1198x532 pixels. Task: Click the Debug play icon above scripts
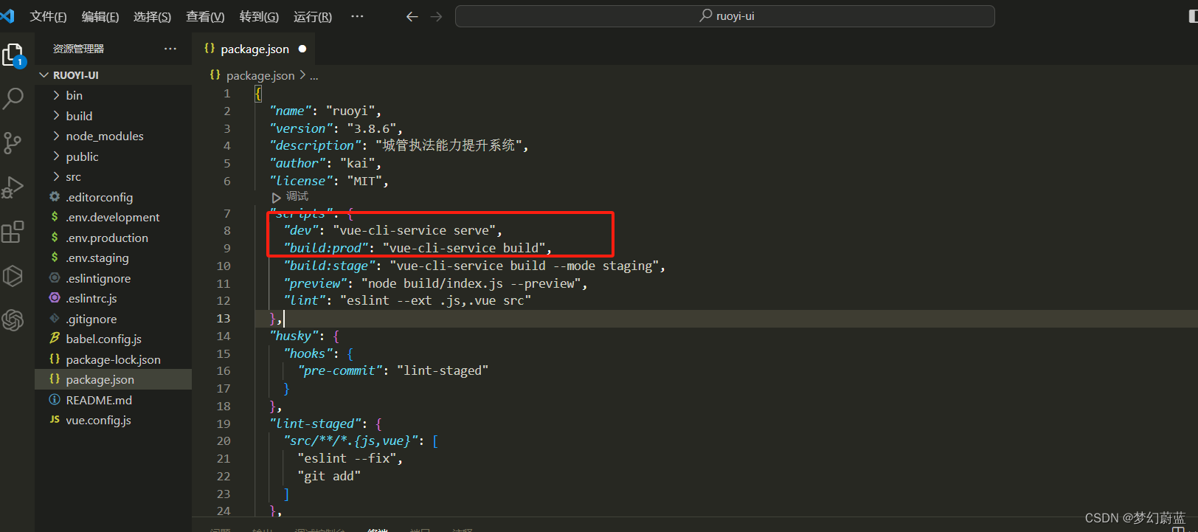[x=276, y=197]
